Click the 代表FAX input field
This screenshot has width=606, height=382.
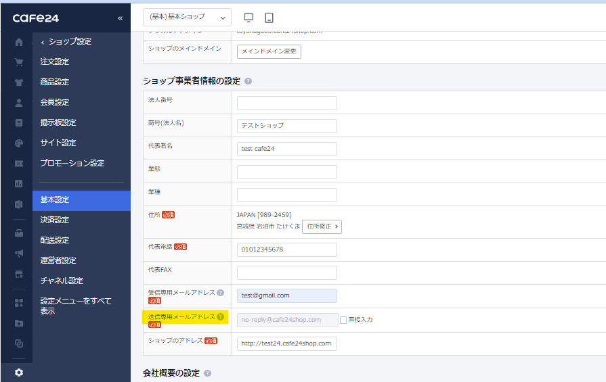point(287,272)
